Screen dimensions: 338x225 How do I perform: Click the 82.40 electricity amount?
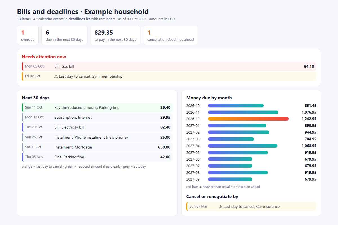(165, 127)
